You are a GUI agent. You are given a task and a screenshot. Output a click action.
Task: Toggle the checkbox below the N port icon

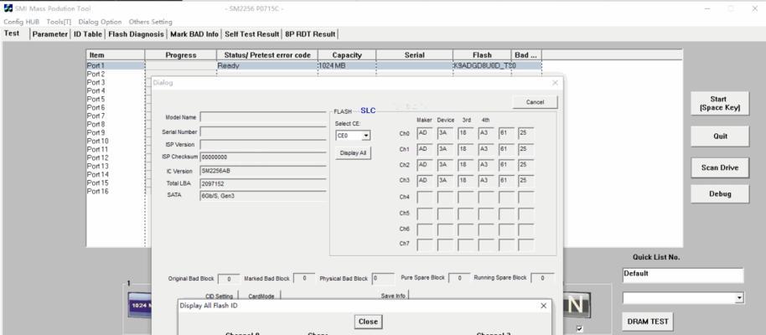coord(579,328)
